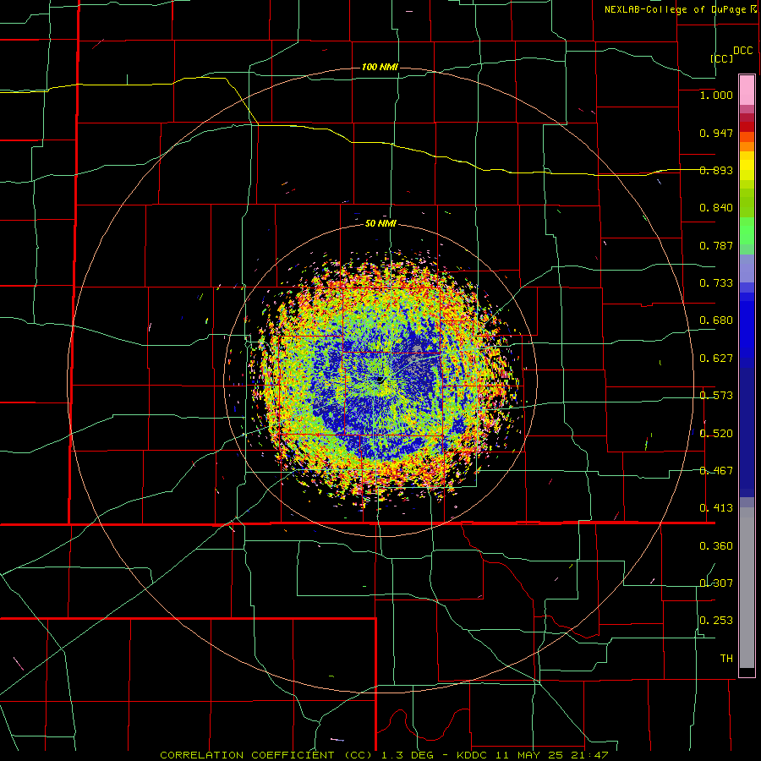This screenshot has height=761, width=761.
Task: Click the 0.787 scale value
Action: click(x=716, y=245)
